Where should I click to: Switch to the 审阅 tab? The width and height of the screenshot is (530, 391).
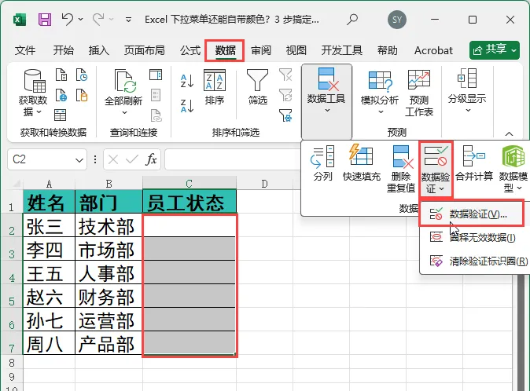(x=261, y=50)
